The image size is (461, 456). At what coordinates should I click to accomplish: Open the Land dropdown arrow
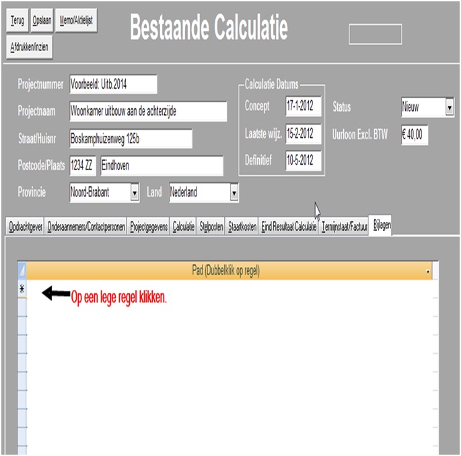[234, 193]
